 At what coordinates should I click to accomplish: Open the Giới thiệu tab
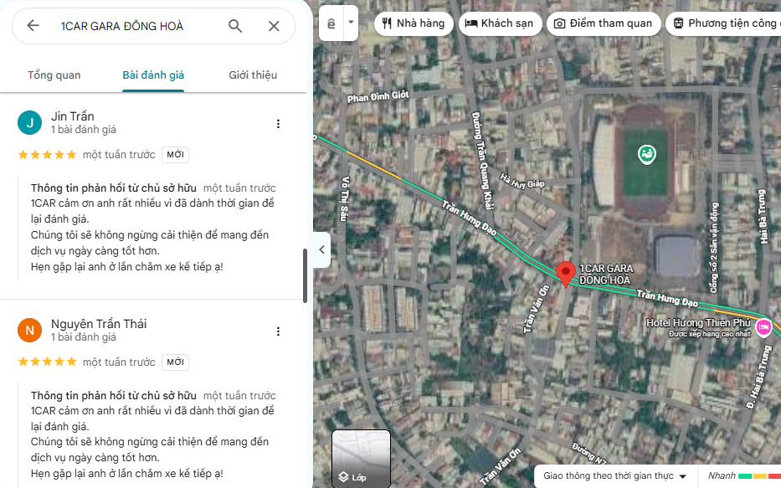coord(253,75)
